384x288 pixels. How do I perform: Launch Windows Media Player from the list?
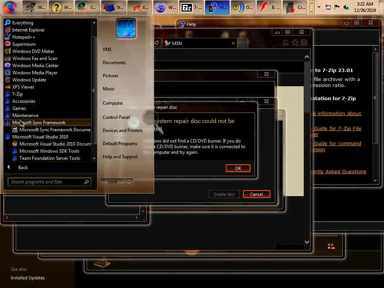coord(35,72)
